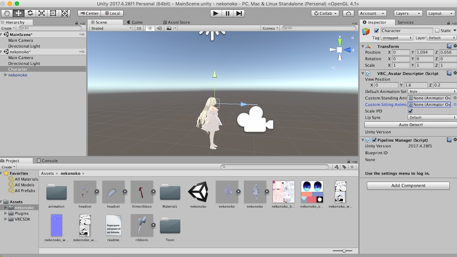Open scene effects image icon dropdown
This screenshot has width=457, height=257.
point(170,28)
